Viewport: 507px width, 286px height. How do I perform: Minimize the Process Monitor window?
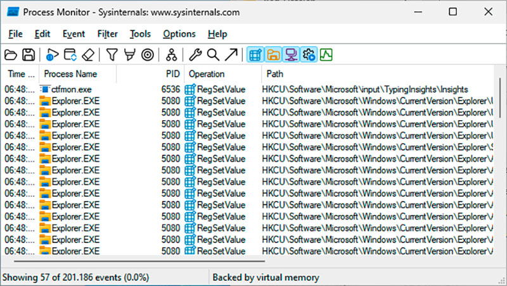tap(418, 12)
